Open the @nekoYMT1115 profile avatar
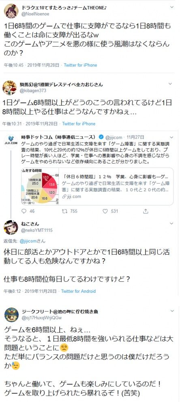 click(x=11, y=227)
